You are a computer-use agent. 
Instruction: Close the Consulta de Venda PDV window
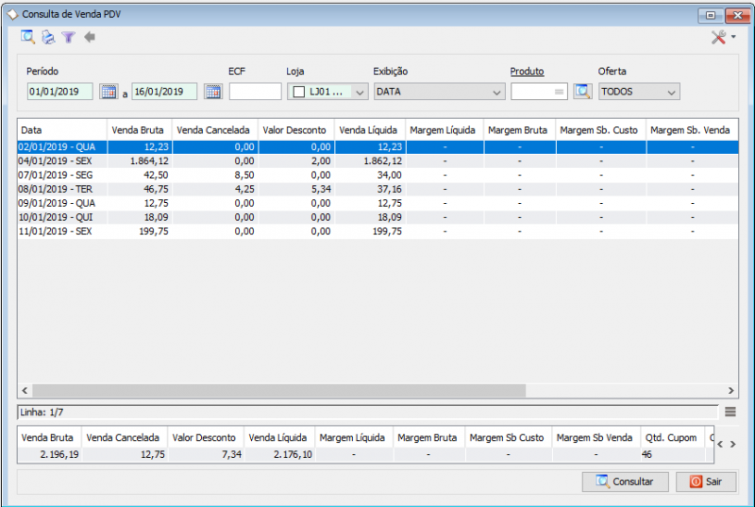(x=737, y=15)
